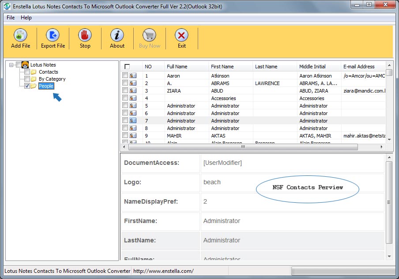
Task: Click the Add File toolbar icon
Action: (x=21, y=35)
